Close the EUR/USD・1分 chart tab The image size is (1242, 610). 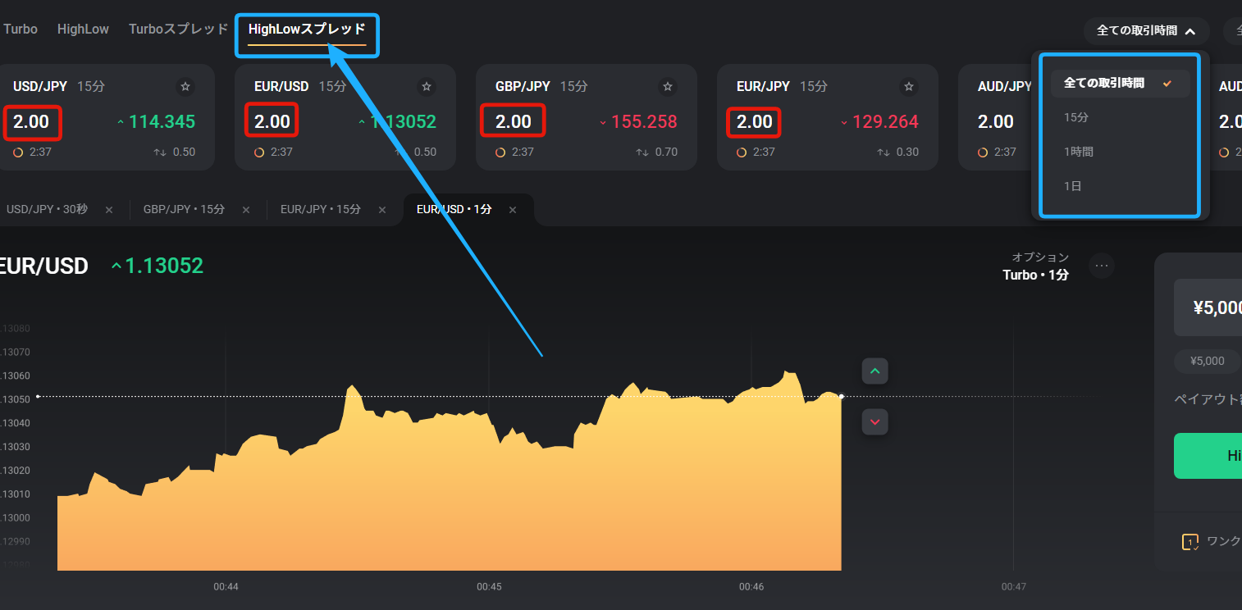click(x=513, y=210)
